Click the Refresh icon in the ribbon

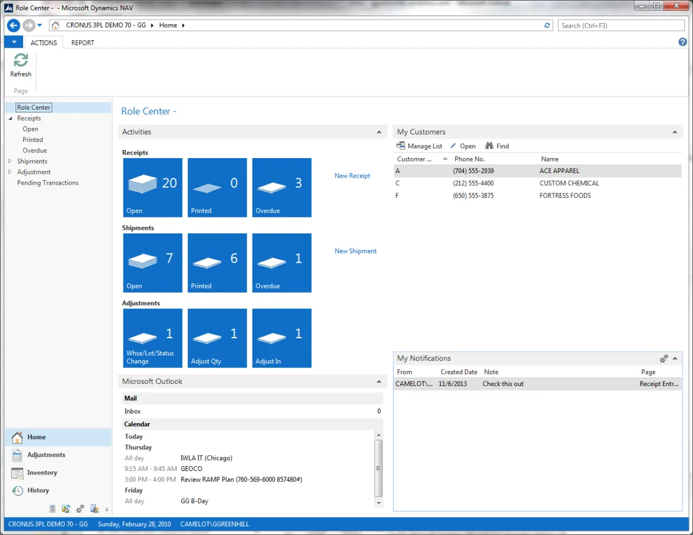click(x=21, y=61)
